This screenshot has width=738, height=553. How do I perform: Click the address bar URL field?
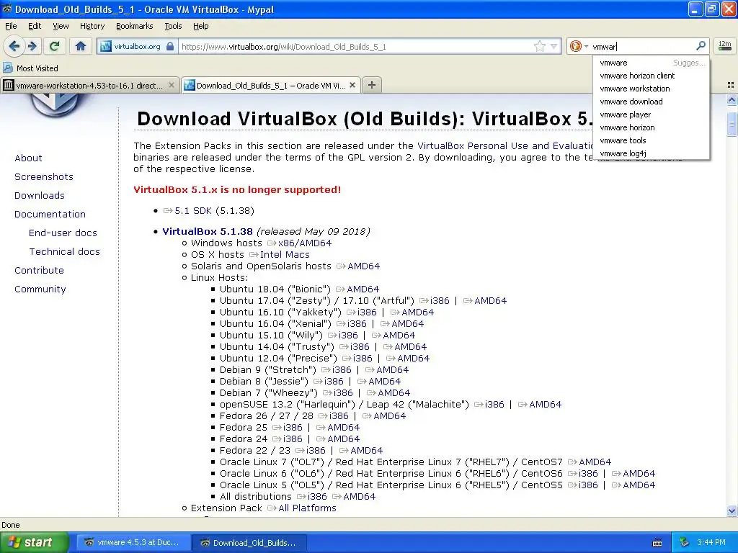click(355, 47)
